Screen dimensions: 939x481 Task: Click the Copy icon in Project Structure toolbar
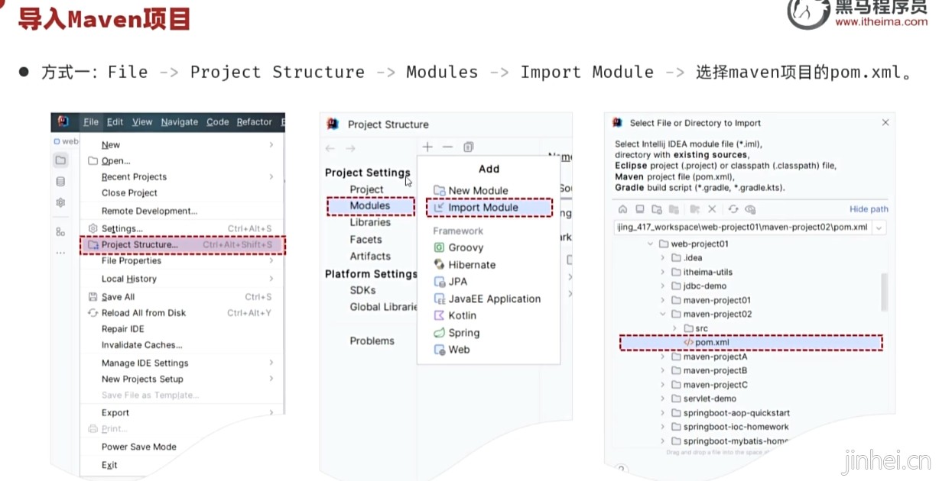tap(469, 147)
